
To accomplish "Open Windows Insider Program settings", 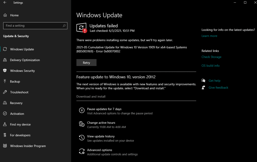I will [28, 146].
